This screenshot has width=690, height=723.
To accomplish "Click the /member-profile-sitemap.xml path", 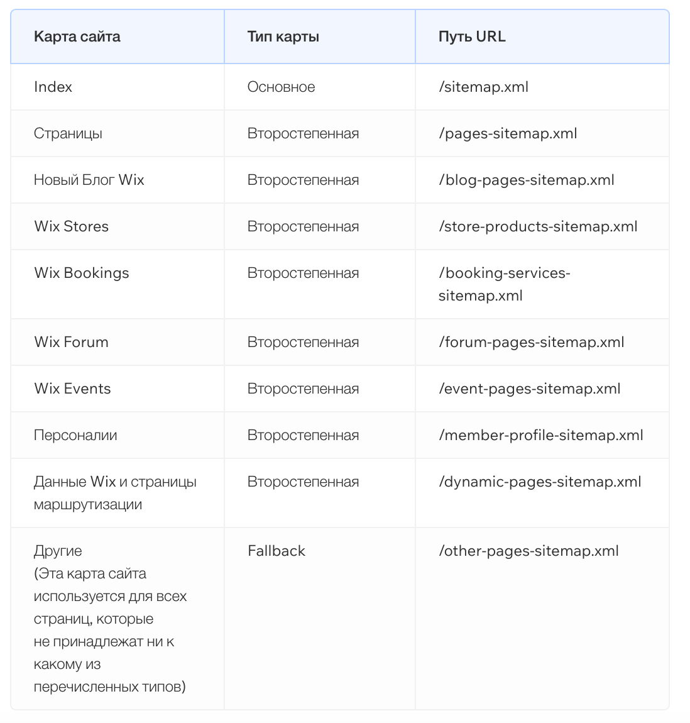I will 540,435.
